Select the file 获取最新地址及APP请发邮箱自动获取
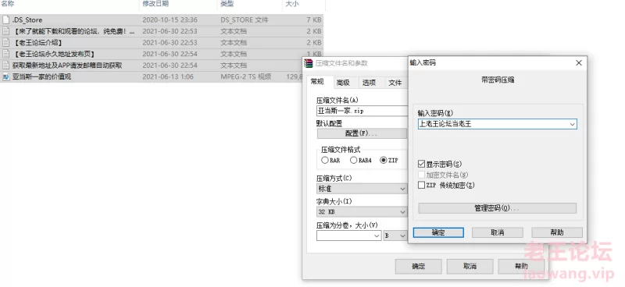Screen dimensions: 625x287 coord(67,66)
